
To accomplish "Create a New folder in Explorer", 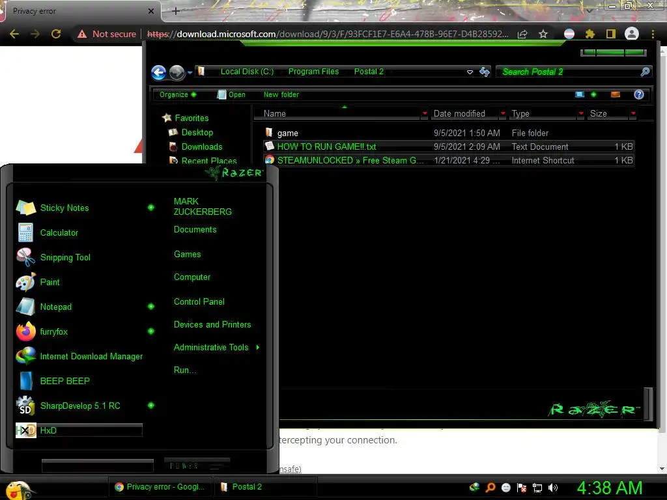I will [x=281, y=94].
